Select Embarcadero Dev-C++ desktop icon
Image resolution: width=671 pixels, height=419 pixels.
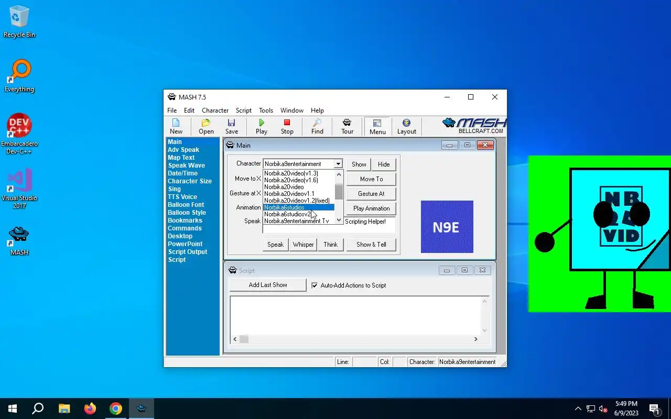[x=19, y=134]
